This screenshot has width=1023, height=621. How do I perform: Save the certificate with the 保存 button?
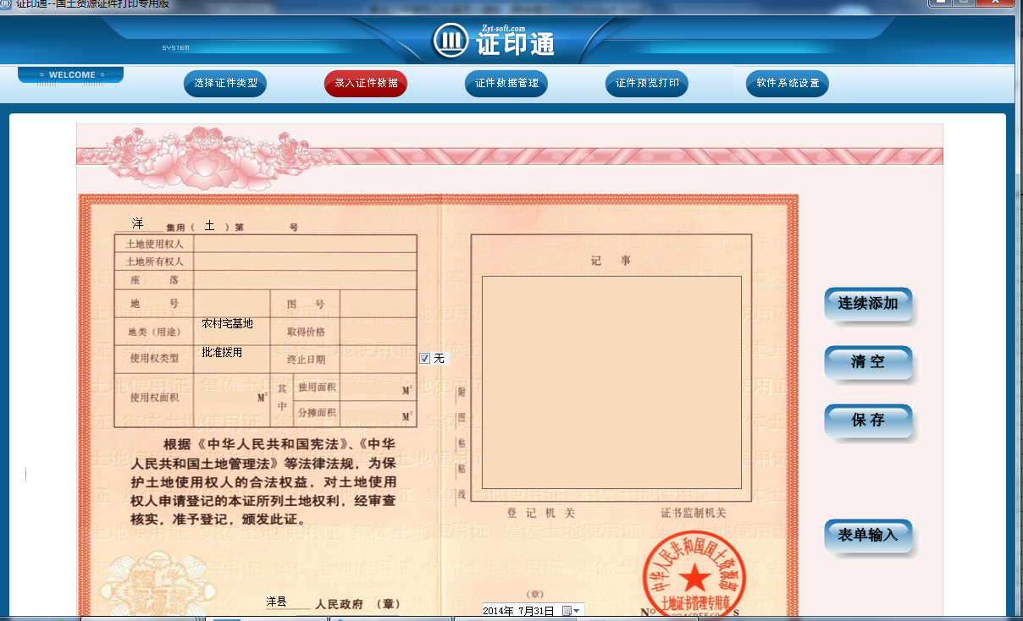[x=868, y=420]
